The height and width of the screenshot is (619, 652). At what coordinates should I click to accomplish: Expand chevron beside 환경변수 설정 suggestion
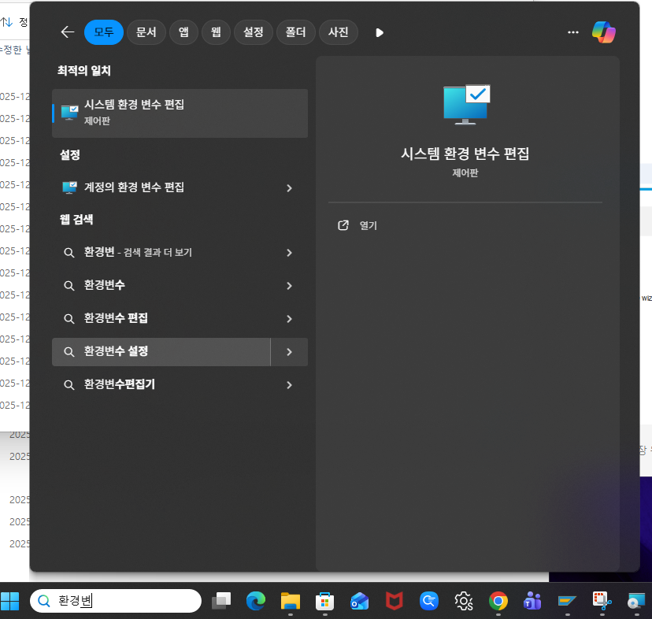click(290, 352)
